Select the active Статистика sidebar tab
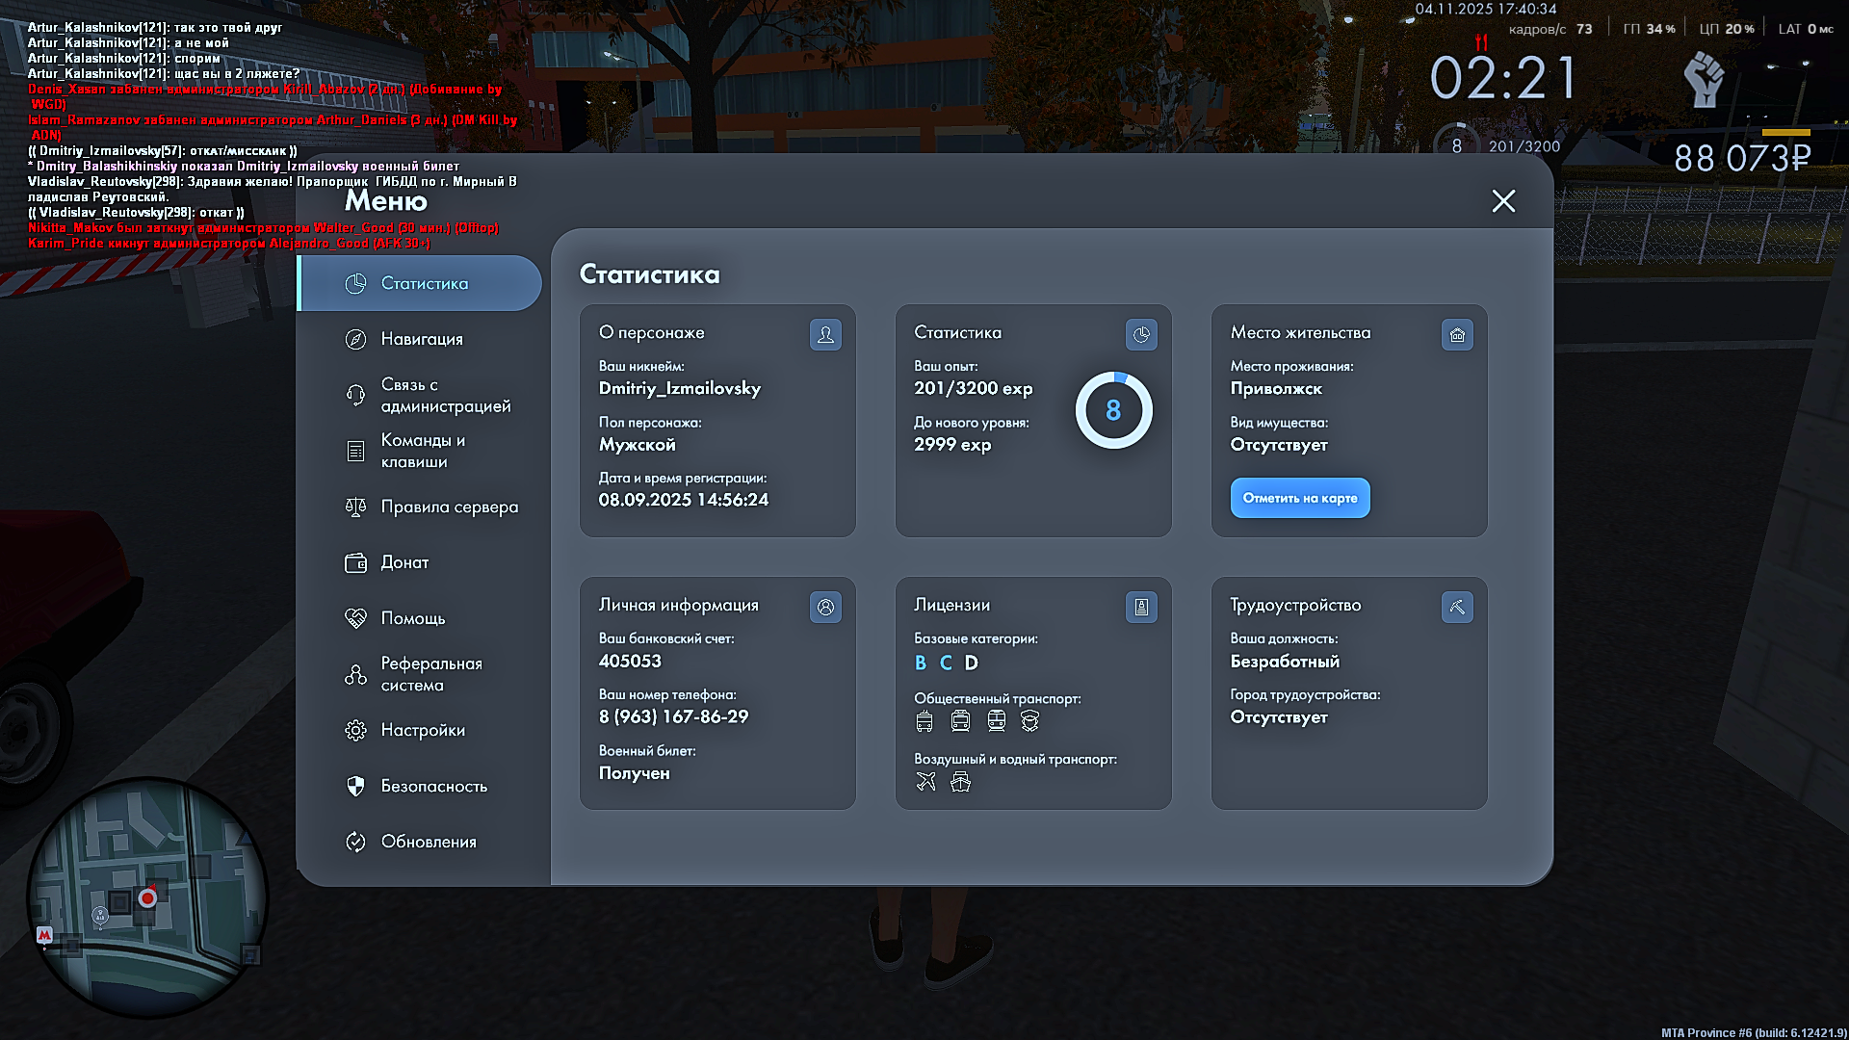This screenshot has height=1040, width=1849. pos(422,283)
